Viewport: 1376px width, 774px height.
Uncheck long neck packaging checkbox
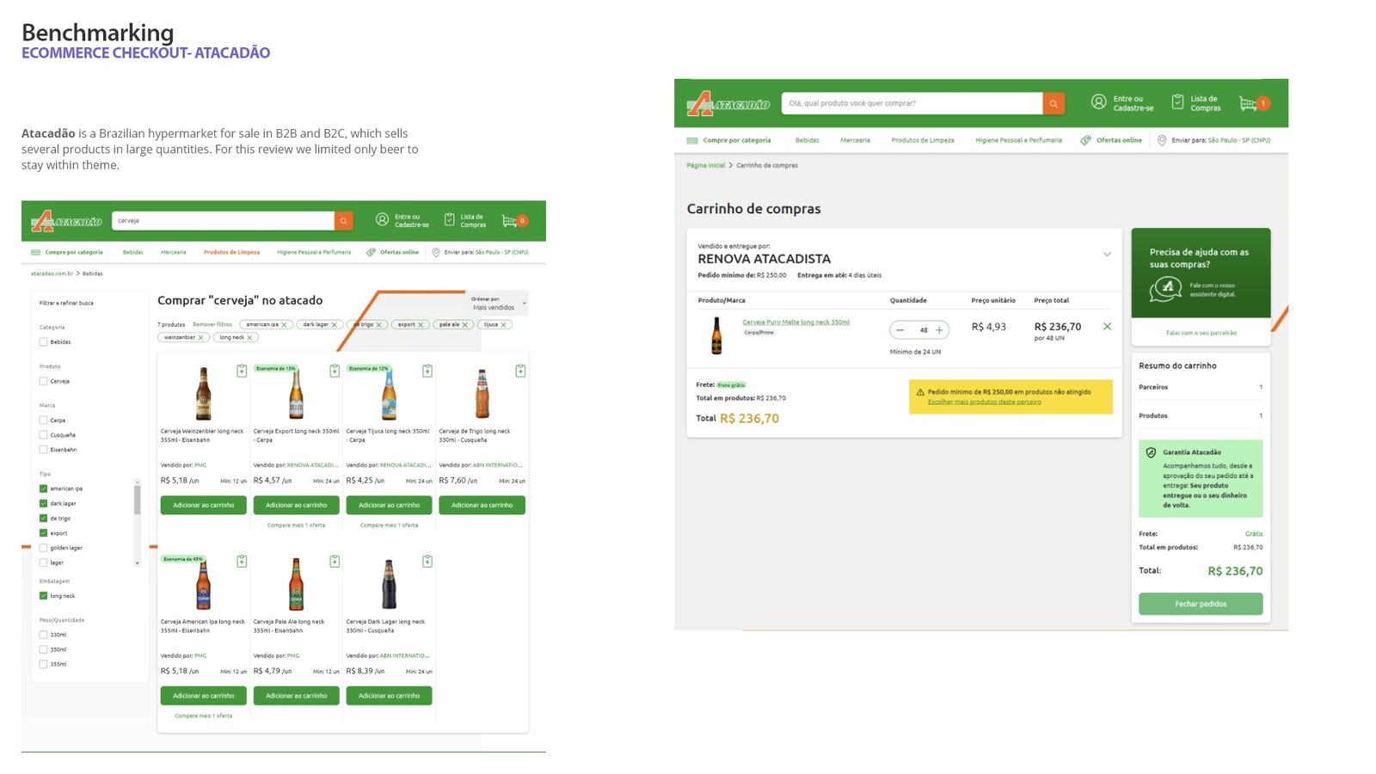click(43, 596)
